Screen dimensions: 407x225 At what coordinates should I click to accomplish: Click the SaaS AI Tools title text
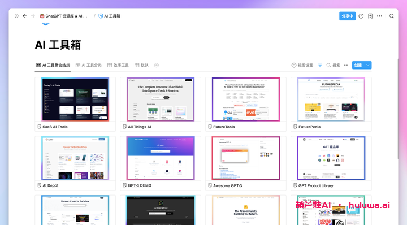click(x=55, y=127)
